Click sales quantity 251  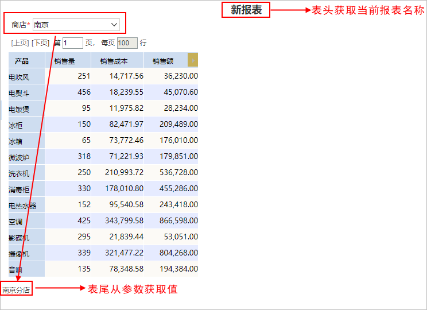pyautogui.click(x=84, y=76)
